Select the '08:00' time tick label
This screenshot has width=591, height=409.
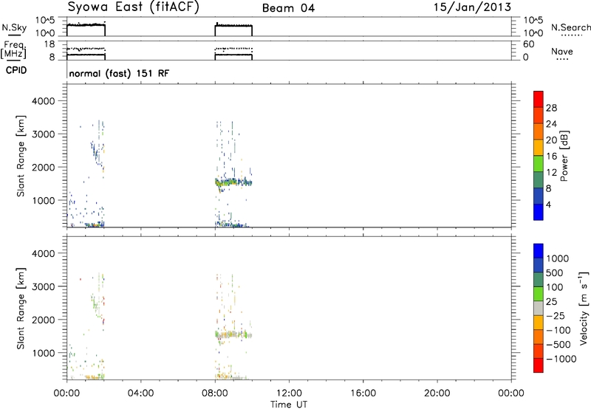pos(215,393)
